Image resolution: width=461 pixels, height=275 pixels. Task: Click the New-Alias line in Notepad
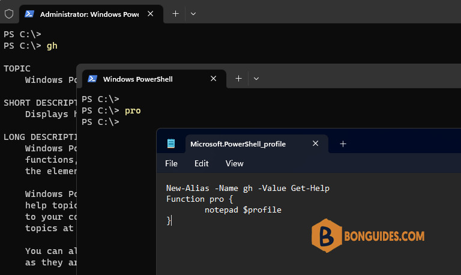[248, 188]
